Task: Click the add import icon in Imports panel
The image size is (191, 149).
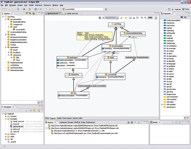Action: coord(128,122)
